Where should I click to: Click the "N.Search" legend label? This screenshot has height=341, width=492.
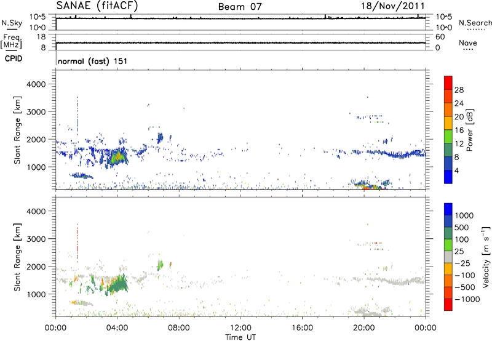(475, 23)
